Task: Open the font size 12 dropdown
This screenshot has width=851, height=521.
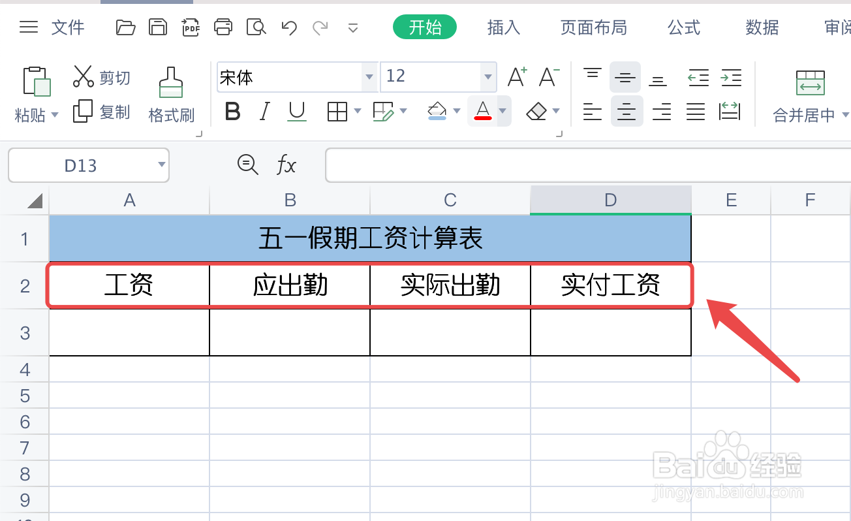Action: [x=487, y=77]
